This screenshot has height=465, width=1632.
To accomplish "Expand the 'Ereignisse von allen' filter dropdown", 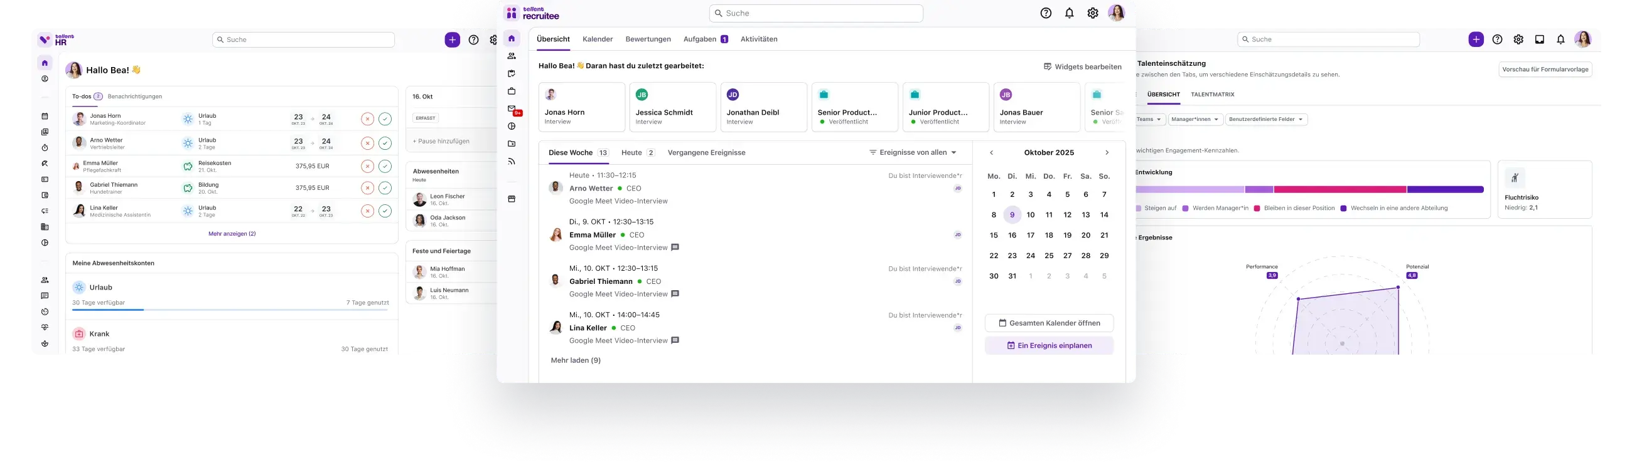I will tap(913, 152).
